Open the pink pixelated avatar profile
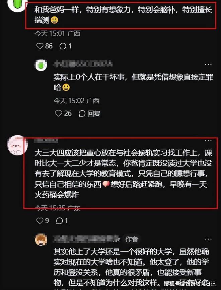This screenshot has height=290, width=221. [17, 145]
